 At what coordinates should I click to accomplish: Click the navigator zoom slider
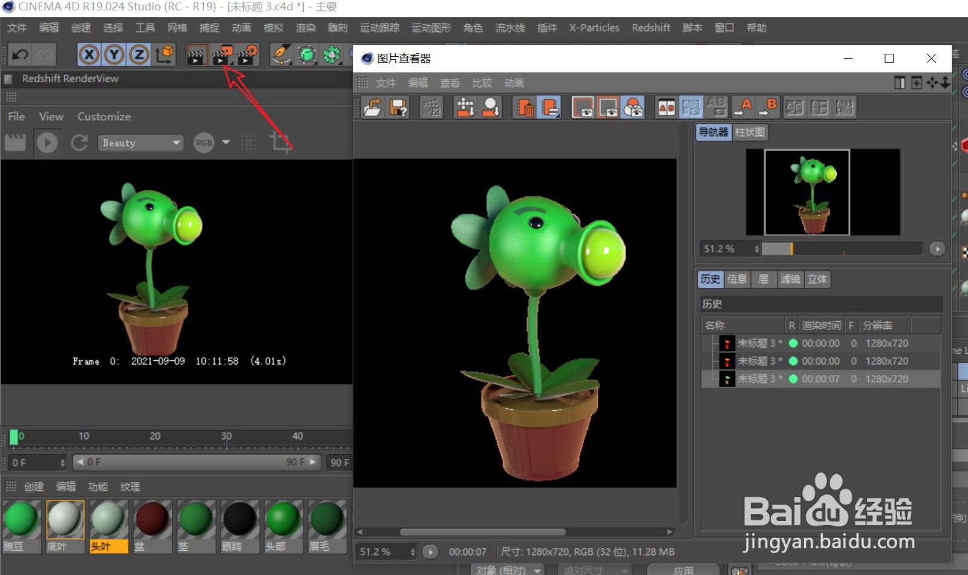pos(842,249)
